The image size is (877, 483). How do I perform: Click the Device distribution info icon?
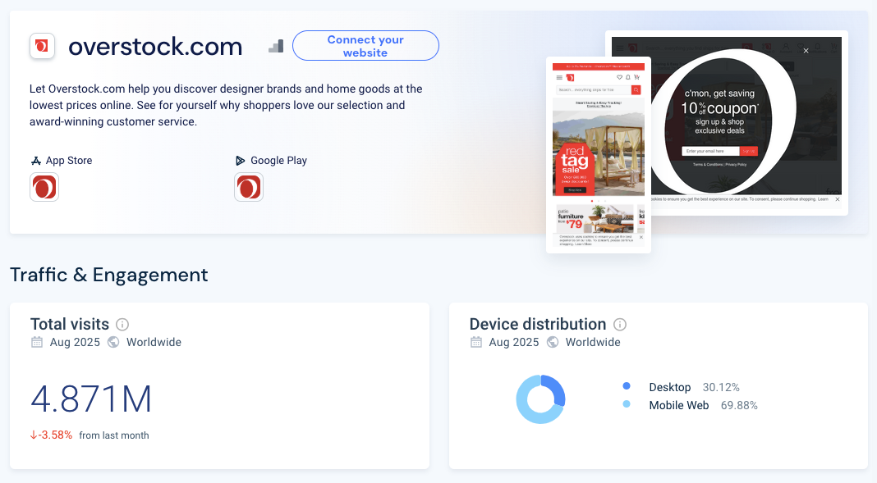pyautogui.click(x=620, y=325)
